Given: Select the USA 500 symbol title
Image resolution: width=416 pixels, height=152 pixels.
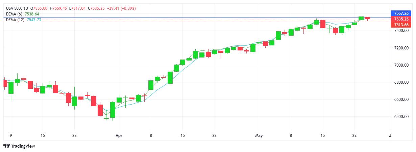Looking at the screenshot, I should pos(14,8).
